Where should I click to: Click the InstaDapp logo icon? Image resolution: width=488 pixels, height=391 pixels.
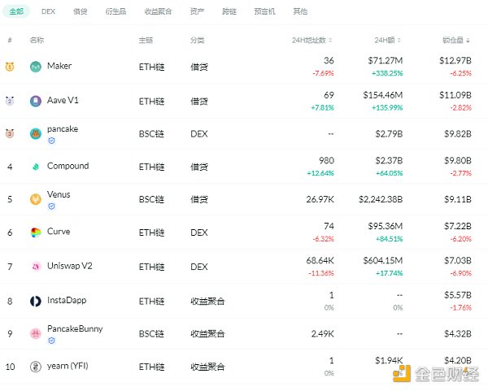[x=36, y=301]
